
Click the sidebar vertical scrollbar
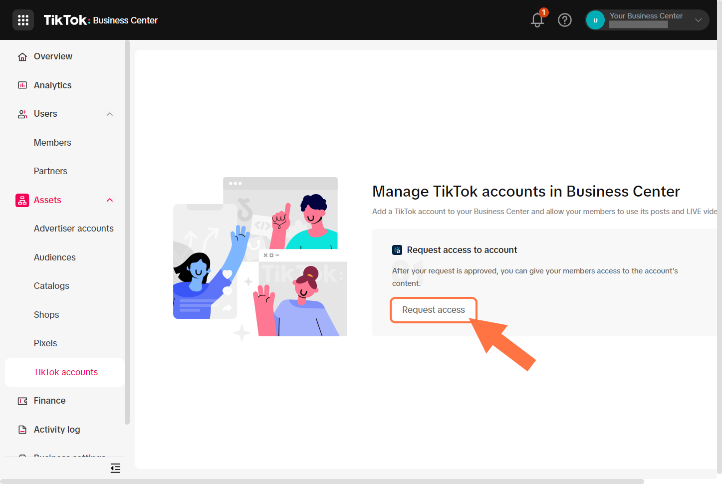click(127, 232)
